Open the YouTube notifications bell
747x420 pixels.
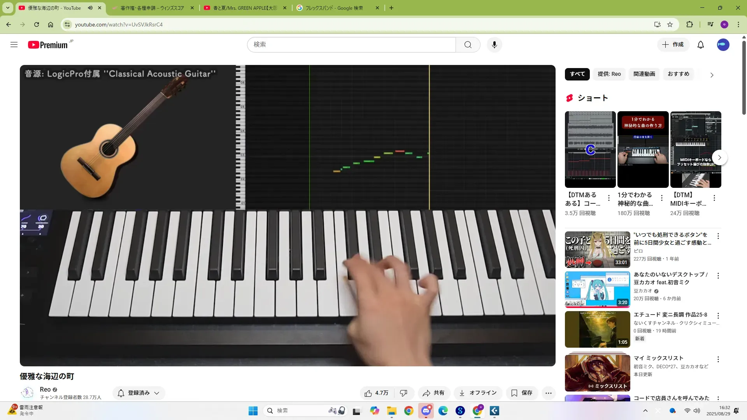click(700, 45)
